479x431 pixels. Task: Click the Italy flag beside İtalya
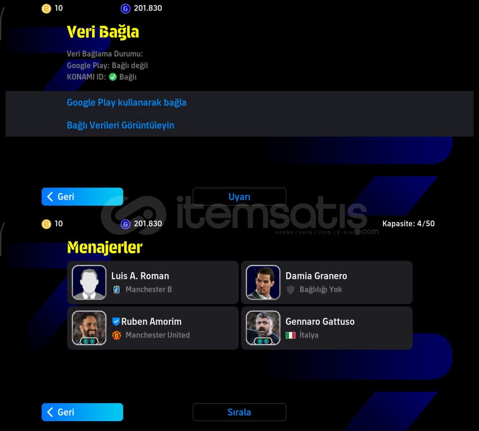point(291,335)
